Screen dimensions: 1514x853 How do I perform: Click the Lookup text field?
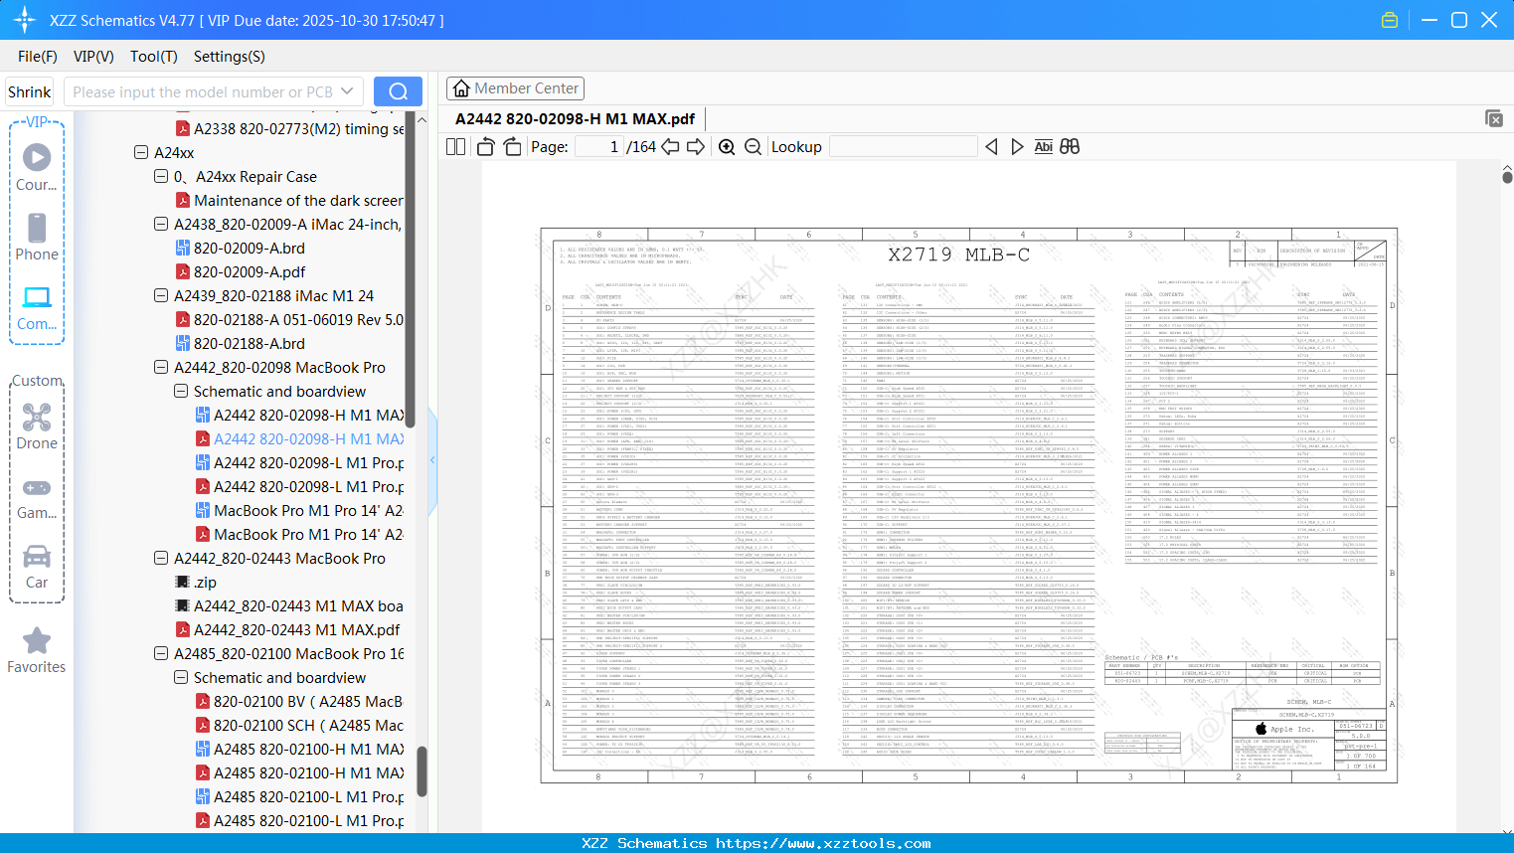(903, 147)
